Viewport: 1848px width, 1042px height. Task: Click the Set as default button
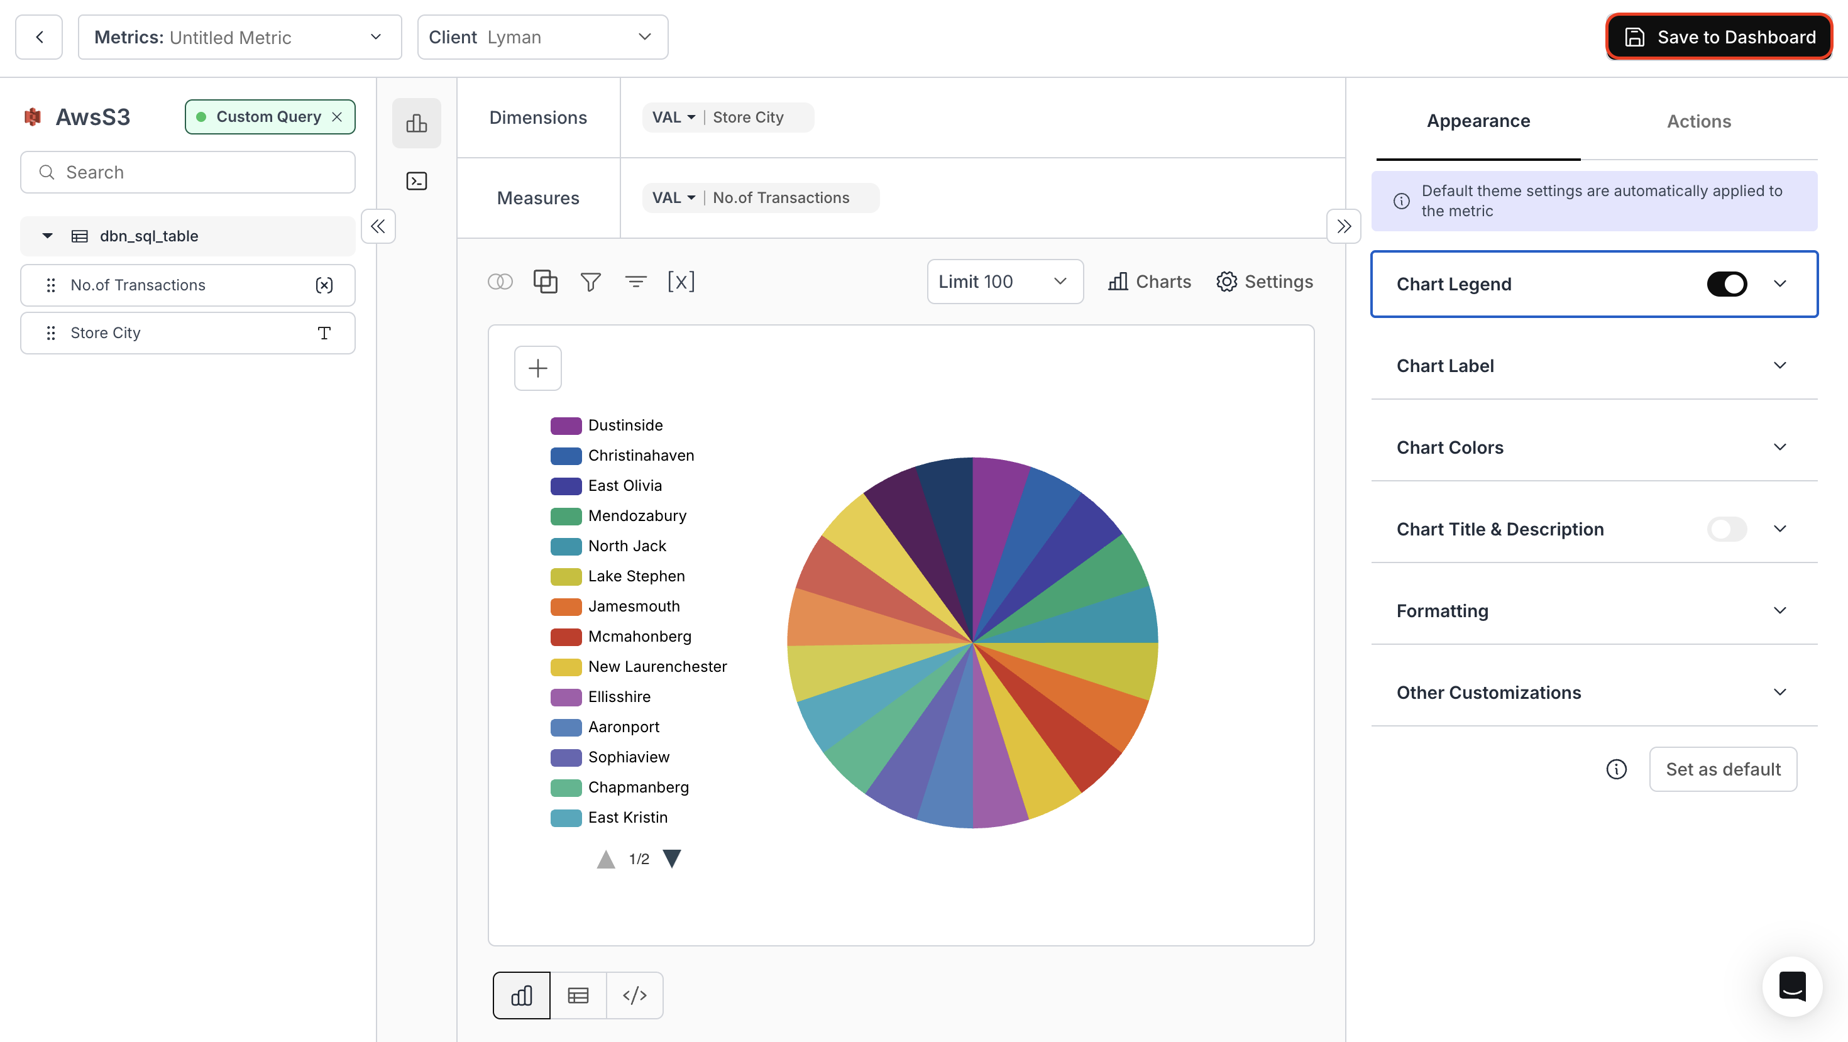tap(1723, 769)
